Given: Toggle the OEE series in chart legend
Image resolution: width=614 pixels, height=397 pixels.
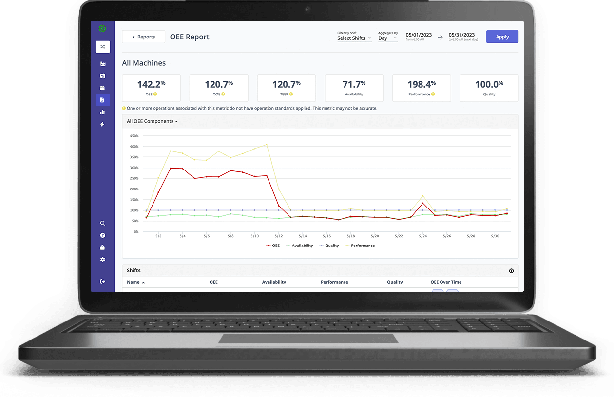Looking at the screenshot, I should 273,246.
